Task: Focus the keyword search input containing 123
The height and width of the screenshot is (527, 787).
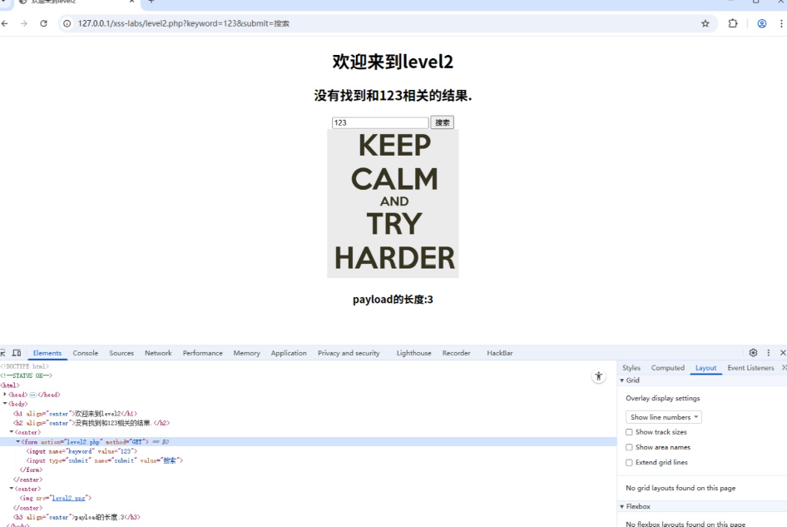Action: (x=380, y=122)
